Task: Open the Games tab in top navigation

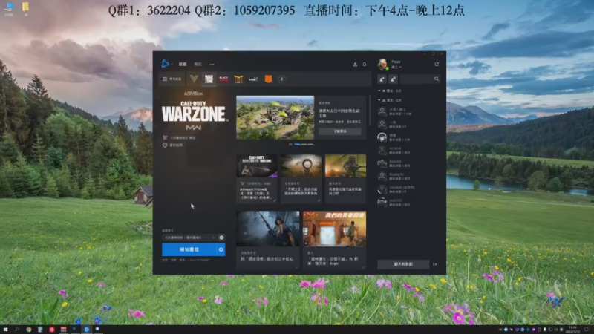Action: click(x=183, y=65)
